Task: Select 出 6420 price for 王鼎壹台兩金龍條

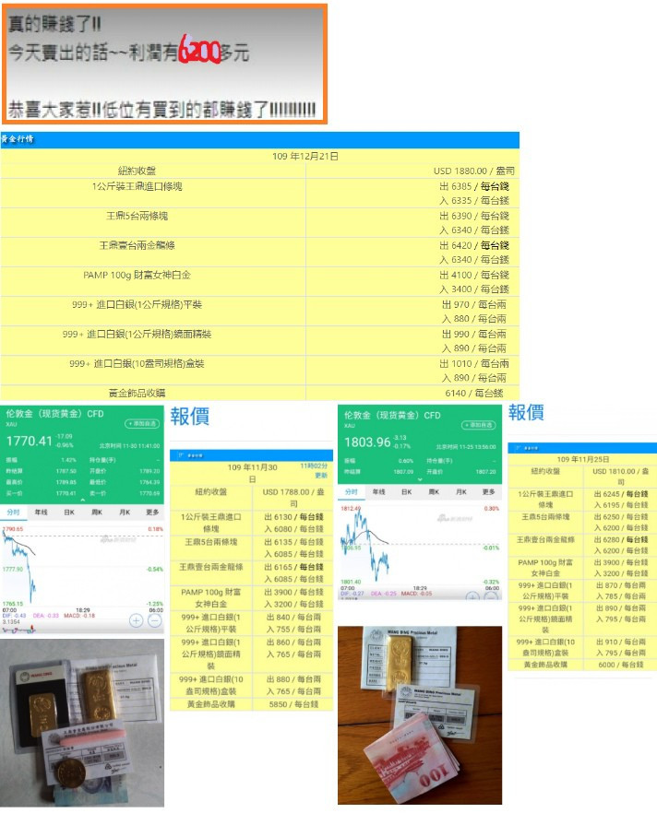Action: coord(474,245)
